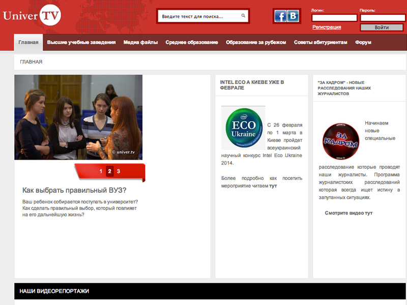
Task: Click the search magnifier icon
Action: [x=244, y=16]
